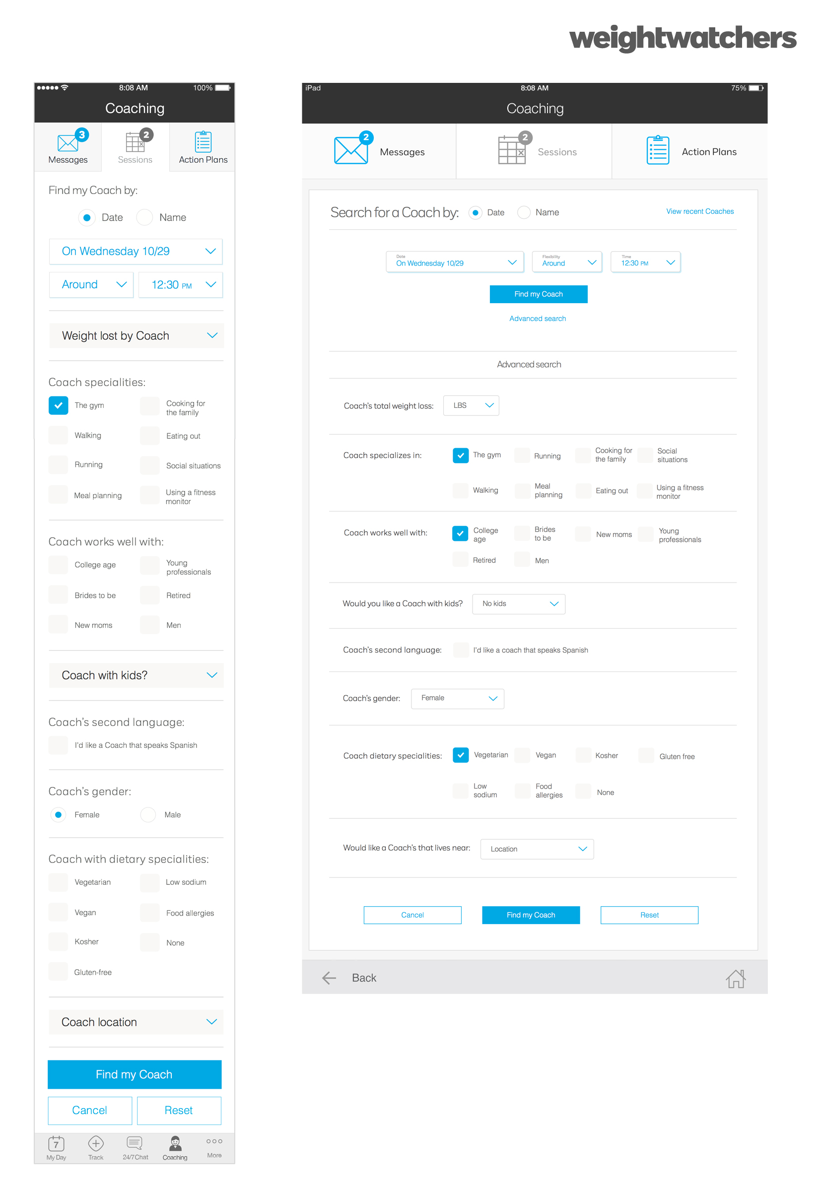The width and height of the screenshot is (819, 1191).
Task: Check Spanish-speaking Coach box on iPhone
Action: [59, 745]
